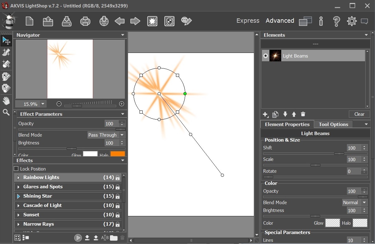Open Effect Parameters Halo orange color swatch
375x244 pixels.
pos(118,154)
